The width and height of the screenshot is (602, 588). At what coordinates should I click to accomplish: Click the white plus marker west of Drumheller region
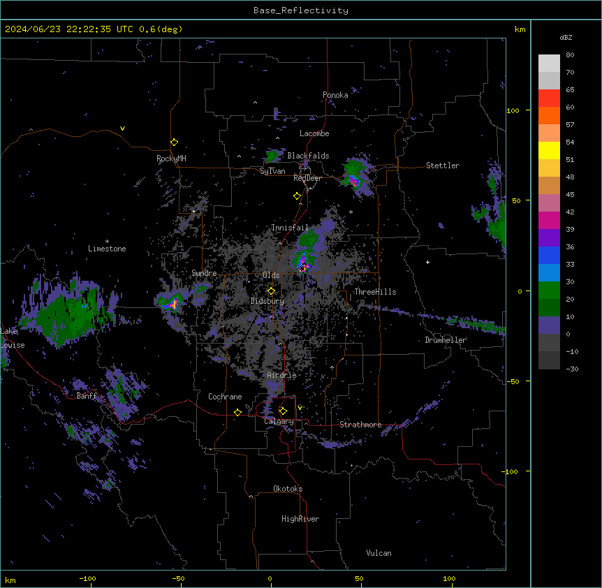click(427, 262)
